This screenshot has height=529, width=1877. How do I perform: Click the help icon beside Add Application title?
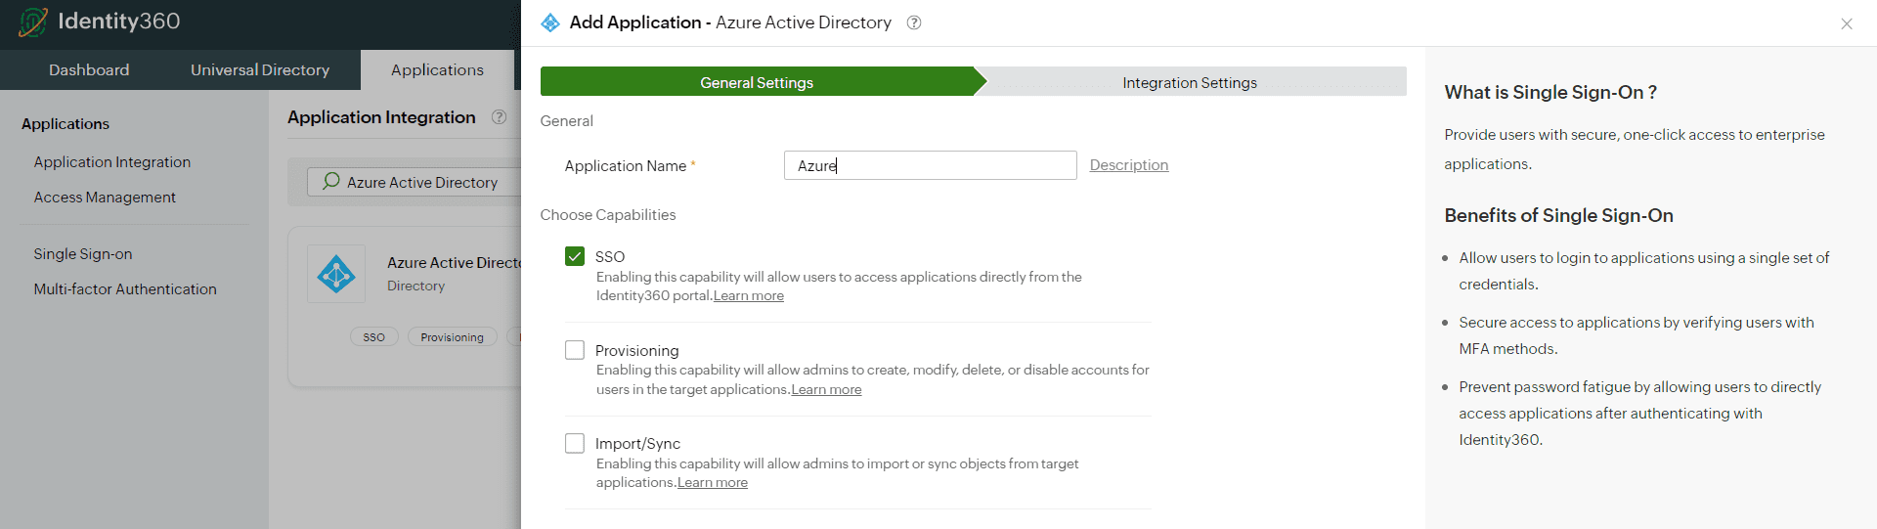914,22
